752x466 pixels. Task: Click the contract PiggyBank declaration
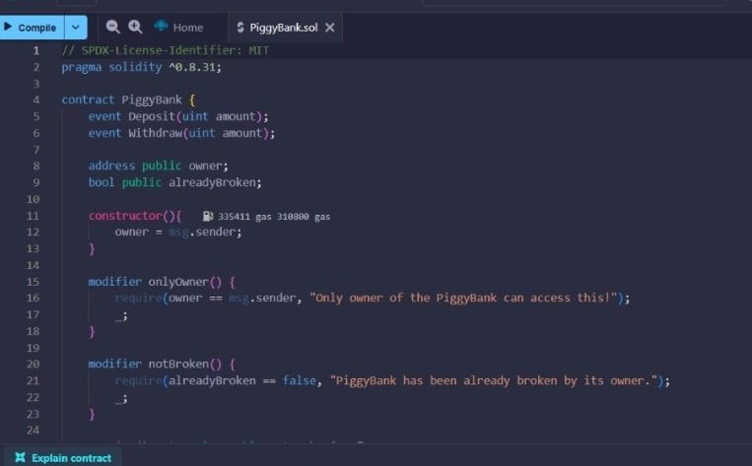tap(128, 100)
